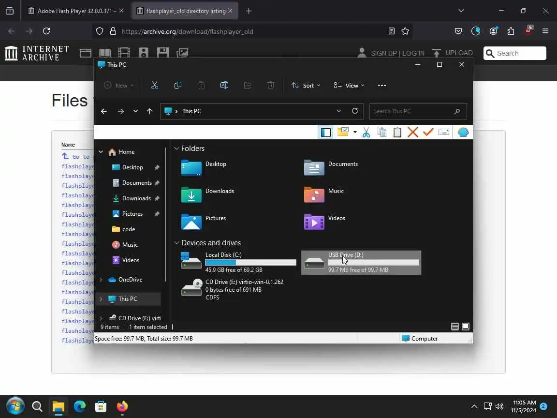
Task: Open the Sort dropdown menu
Action: (306, 85)
